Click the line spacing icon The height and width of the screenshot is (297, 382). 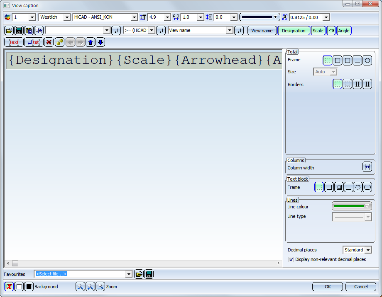click(209, 17)
